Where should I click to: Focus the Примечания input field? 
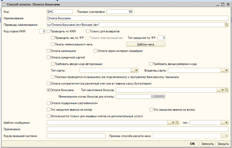pyautogui.click(x=138, y=129)
